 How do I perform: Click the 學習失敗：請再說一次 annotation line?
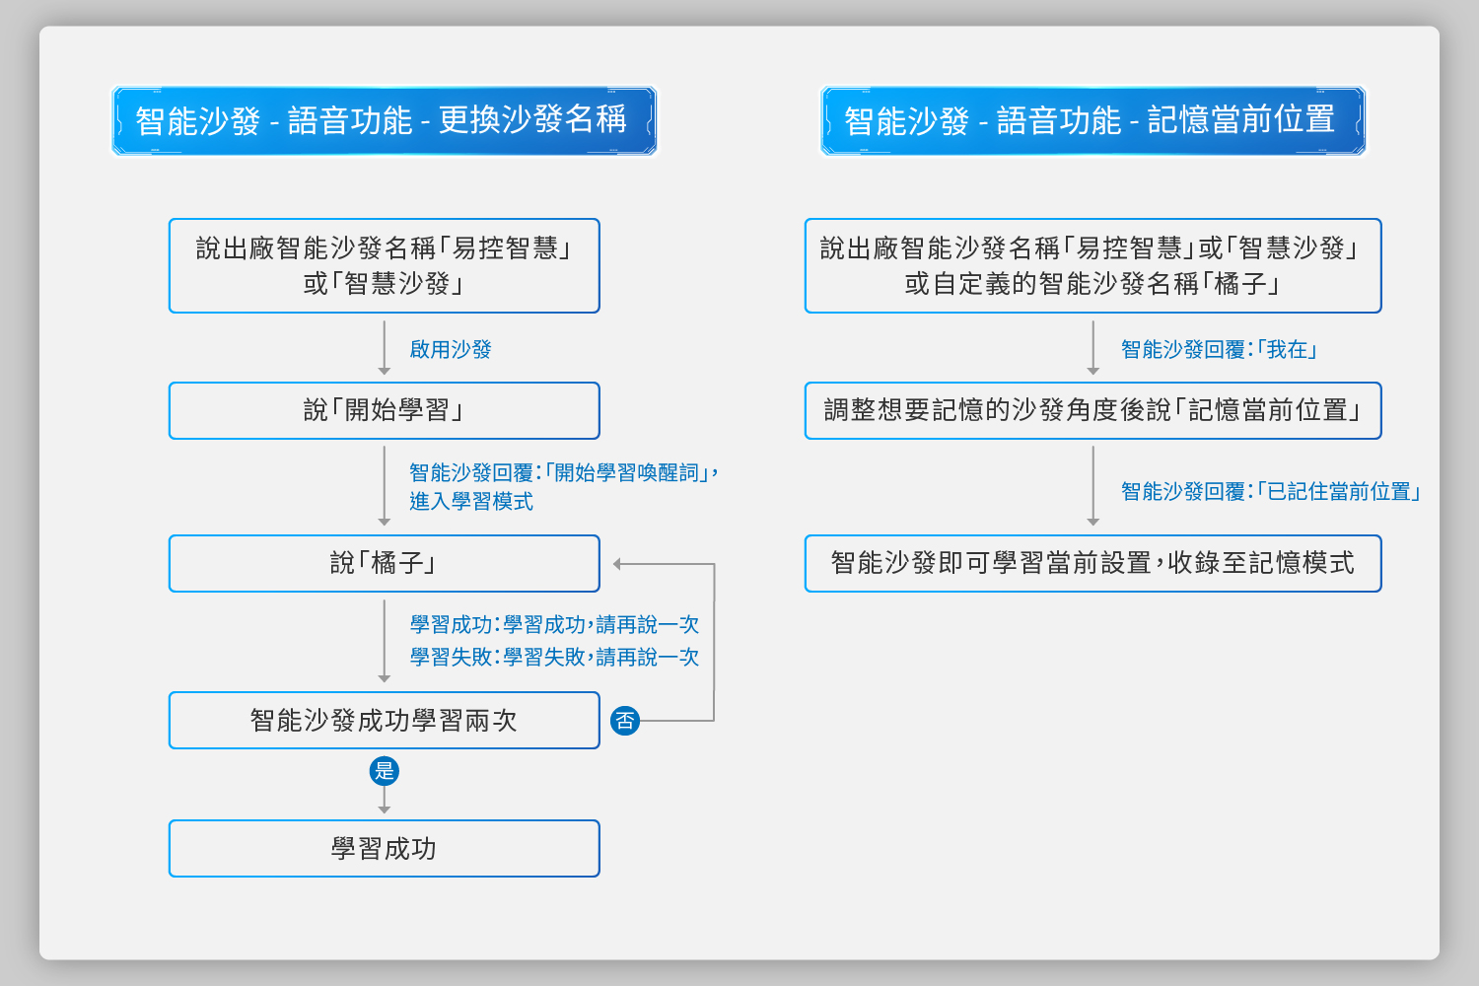(x=554, y=658)
